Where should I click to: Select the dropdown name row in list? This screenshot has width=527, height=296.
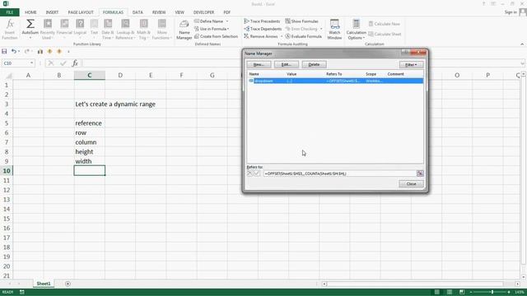point(335,81)
